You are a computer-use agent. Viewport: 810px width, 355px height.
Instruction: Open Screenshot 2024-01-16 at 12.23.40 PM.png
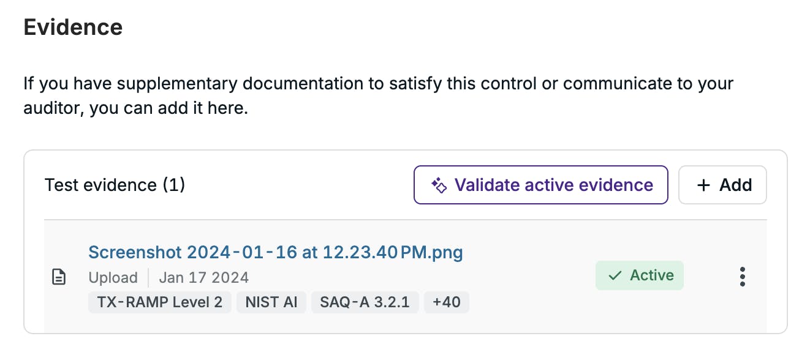point(276,252)
